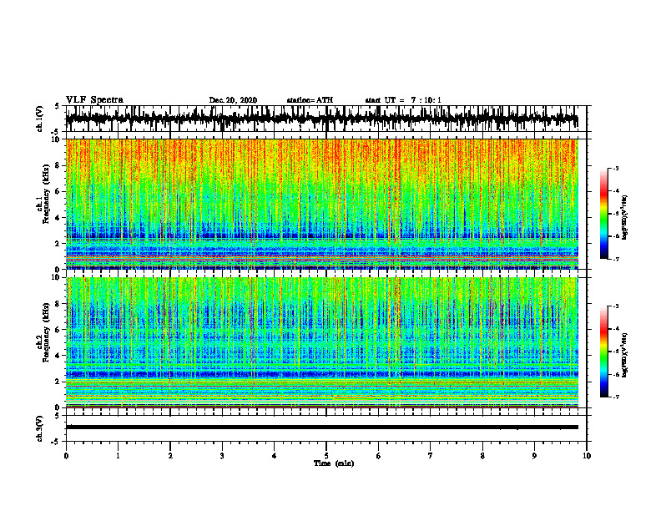Click the ch.1 spectrogram color bar
The width and height of the screenshot is (661, 511).
[x=604, y=214]
